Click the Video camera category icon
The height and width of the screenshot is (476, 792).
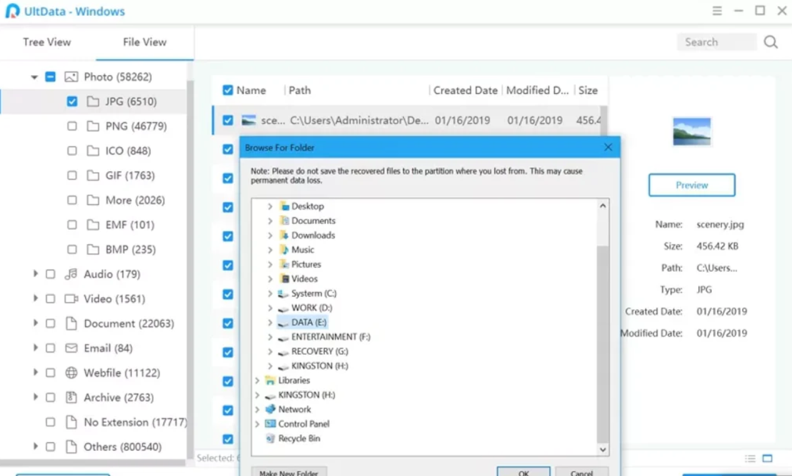tap(71, 299)
